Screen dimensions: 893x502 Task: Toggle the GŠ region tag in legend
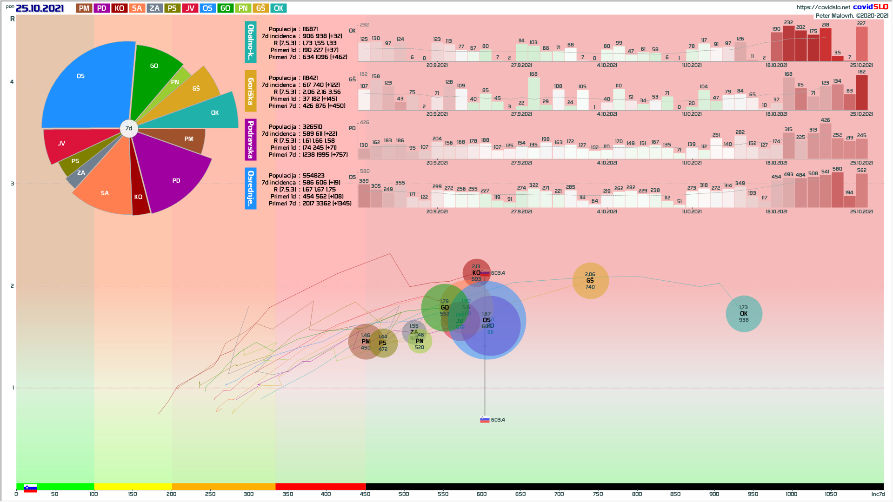coord(260,8)
